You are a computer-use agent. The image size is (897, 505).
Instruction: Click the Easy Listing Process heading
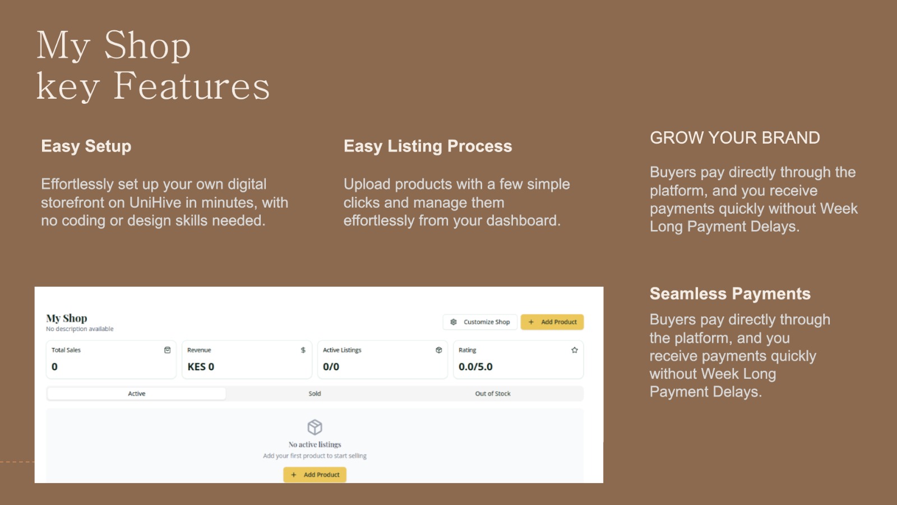point(428,146)
